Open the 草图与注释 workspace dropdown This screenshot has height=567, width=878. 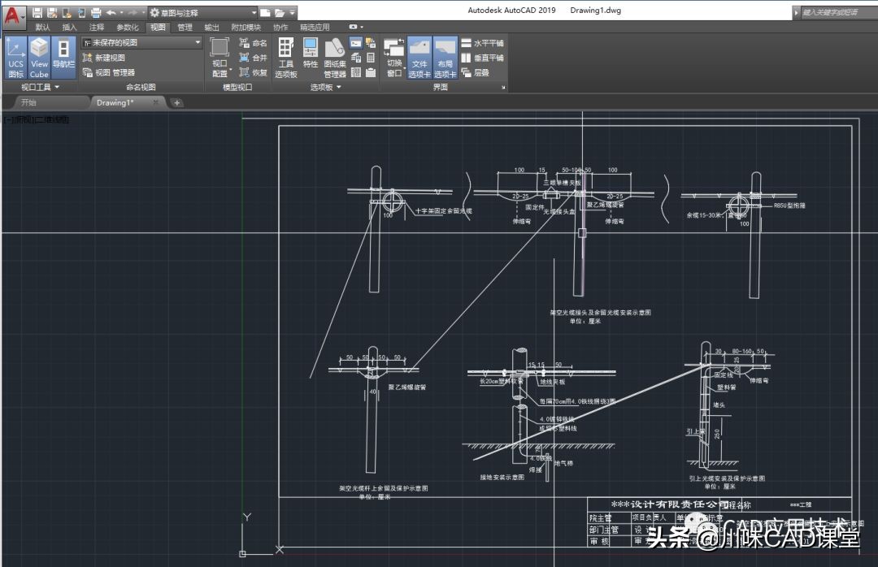point(254,13)
